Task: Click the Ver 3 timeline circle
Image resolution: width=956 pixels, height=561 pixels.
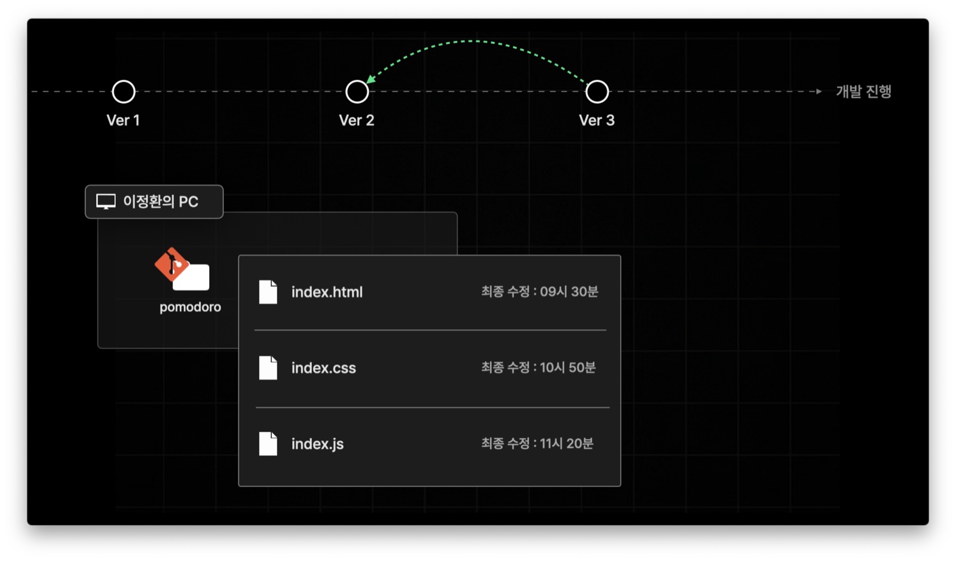Action: tap(597, 92)
